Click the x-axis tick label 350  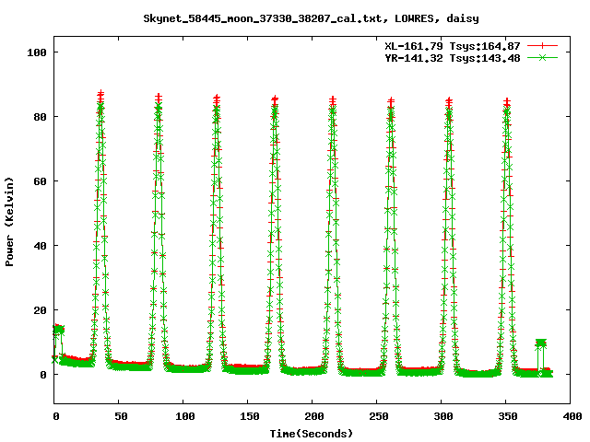[508, 416]
